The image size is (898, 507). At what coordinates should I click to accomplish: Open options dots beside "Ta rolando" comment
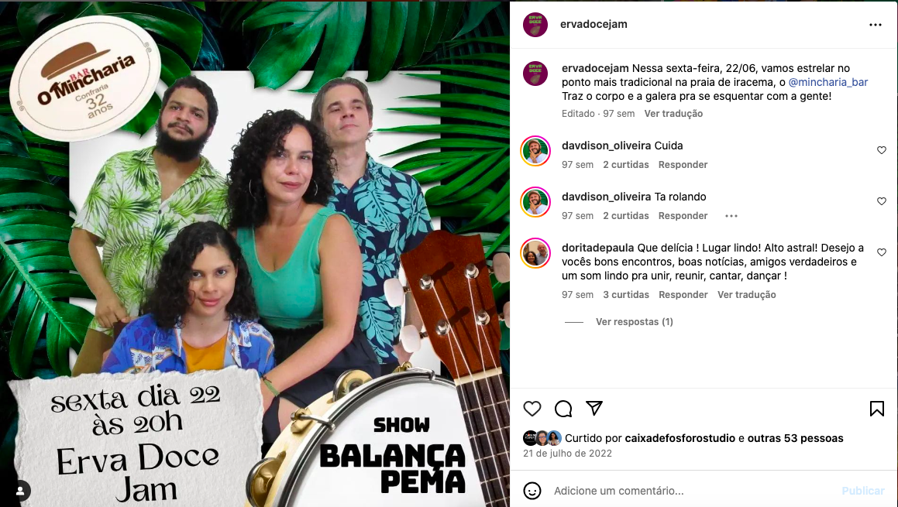(731, 216)
